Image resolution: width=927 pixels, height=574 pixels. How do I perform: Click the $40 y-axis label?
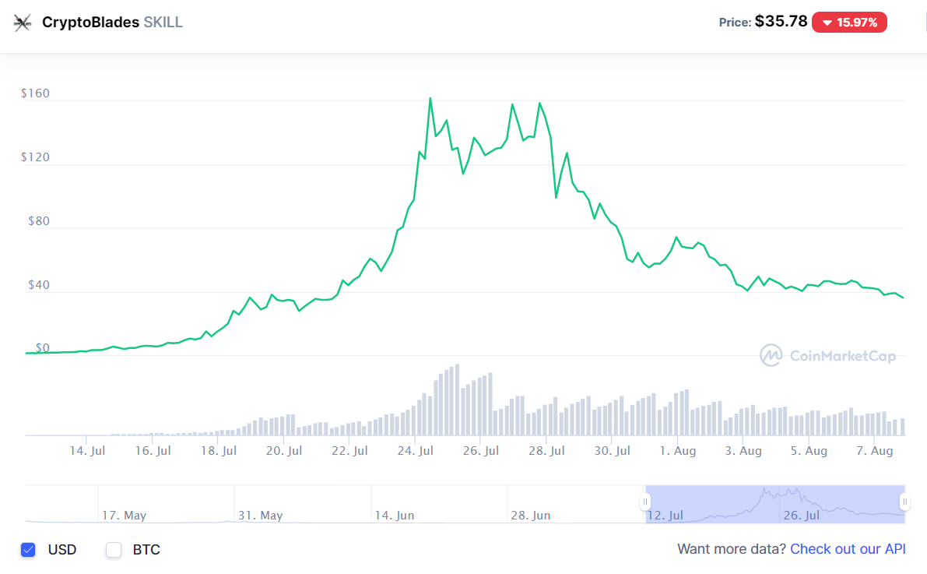click(x=39, y=285)
